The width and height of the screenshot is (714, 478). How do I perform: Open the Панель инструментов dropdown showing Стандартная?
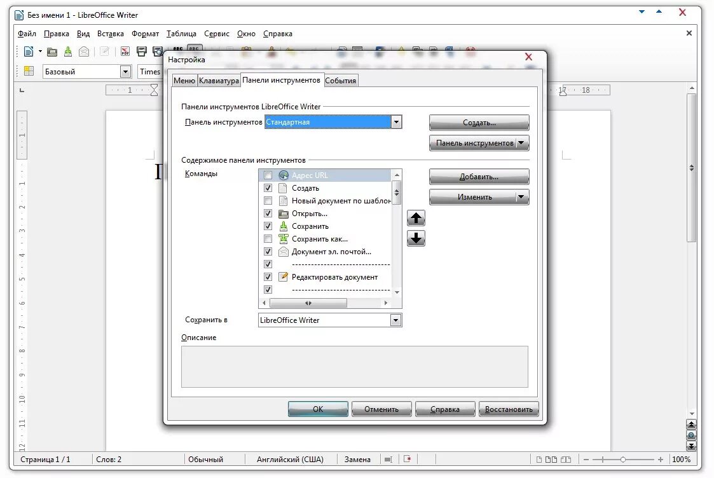[397, 121]
